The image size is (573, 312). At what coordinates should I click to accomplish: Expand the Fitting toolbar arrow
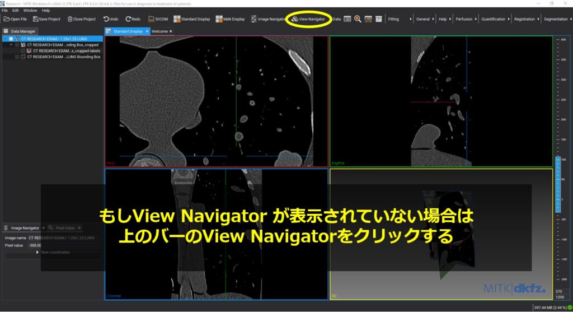410,19
